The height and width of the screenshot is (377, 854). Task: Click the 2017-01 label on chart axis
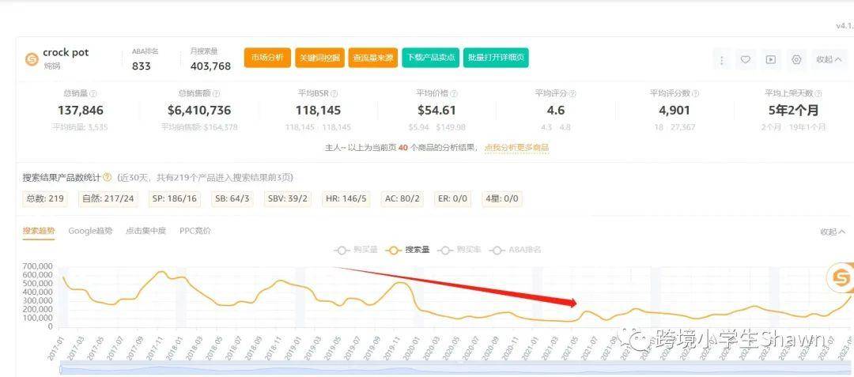click(57, 349)
